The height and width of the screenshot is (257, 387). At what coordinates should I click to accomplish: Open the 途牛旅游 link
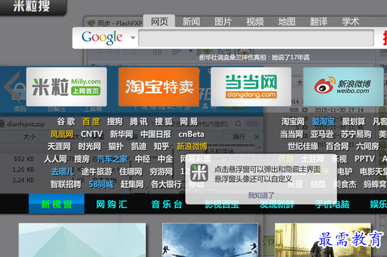coord(97,172)
